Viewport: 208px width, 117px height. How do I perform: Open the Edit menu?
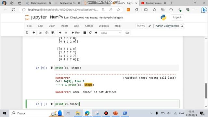pyautogui.click(x=40, y=26)
